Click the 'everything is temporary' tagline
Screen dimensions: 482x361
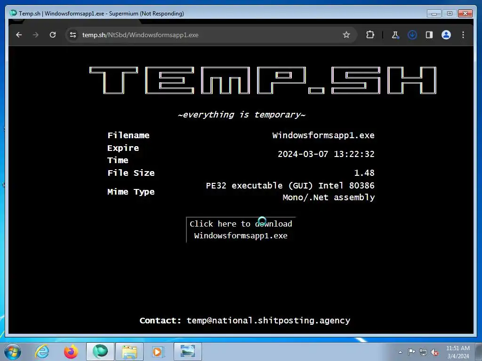(x=241, y=115)
